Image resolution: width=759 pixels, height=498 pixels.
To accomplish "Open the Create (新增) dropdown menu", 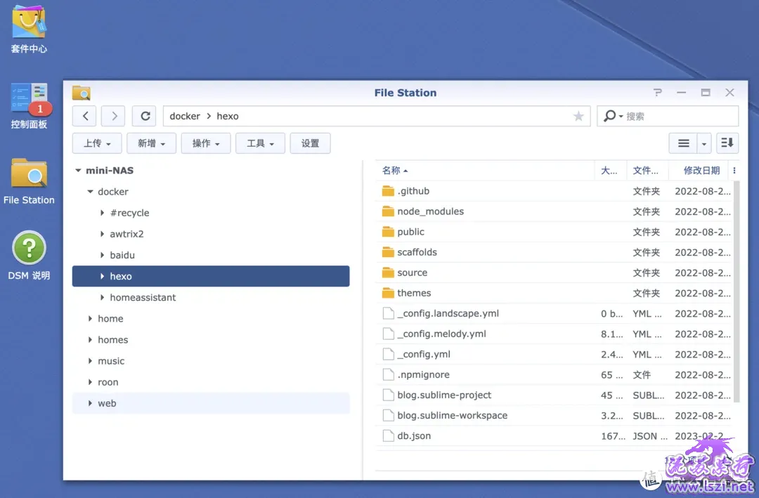I will pos(151,143).
